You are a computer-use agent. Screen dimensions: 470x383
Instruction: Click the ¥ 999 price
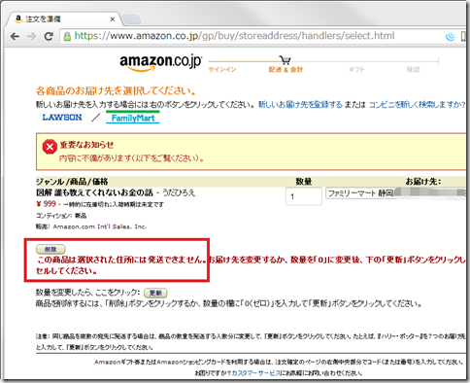tap(46, 204)
